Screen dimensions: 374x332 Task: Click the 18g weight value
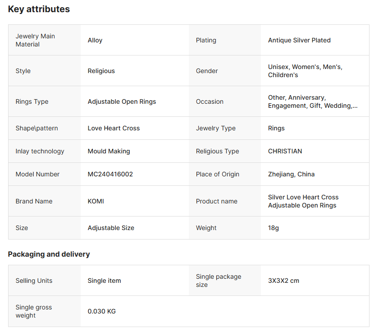273,228
